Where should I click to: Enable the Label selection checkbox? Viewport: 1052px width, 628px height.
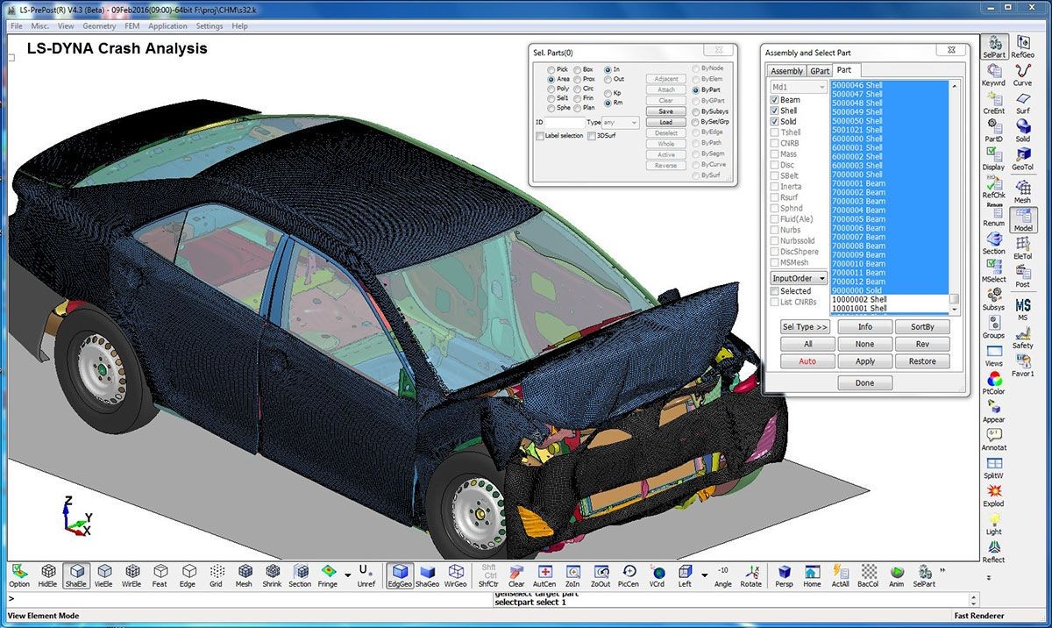540,136
